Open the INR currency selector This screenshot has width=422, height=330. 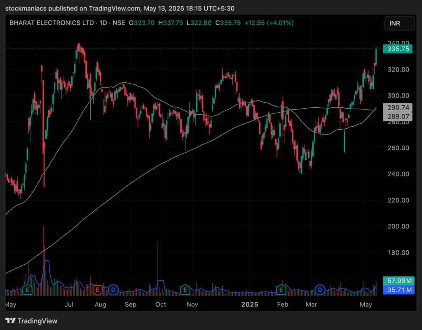(399, 23)
